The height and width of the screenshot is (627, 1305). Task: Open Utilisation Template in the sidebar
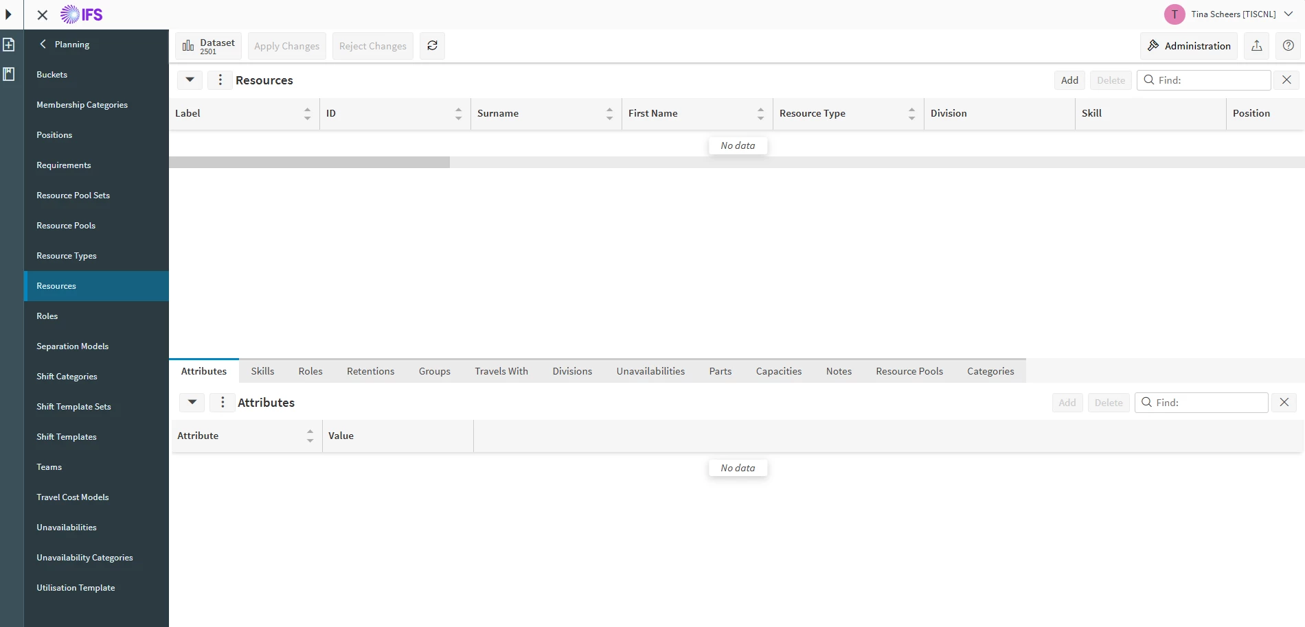pos(96,588)
